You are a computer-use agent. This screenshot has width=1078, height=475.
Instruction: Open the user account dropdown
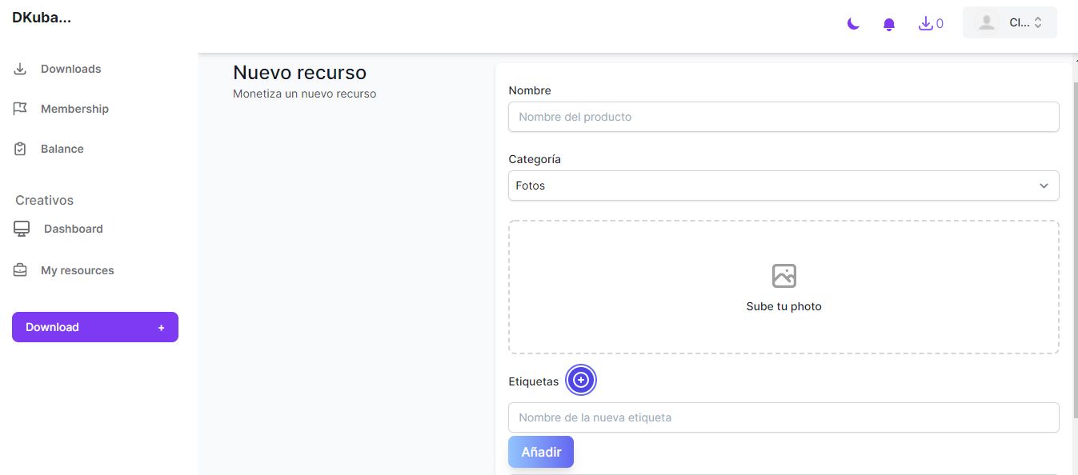point(1010,23)
